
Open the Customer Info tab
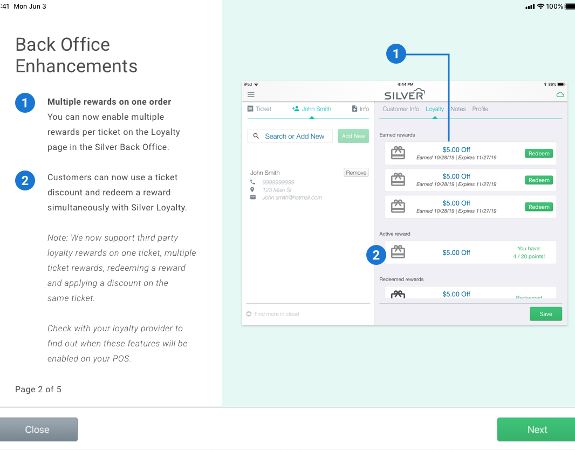pyautogui.click(x=400, y=109)
